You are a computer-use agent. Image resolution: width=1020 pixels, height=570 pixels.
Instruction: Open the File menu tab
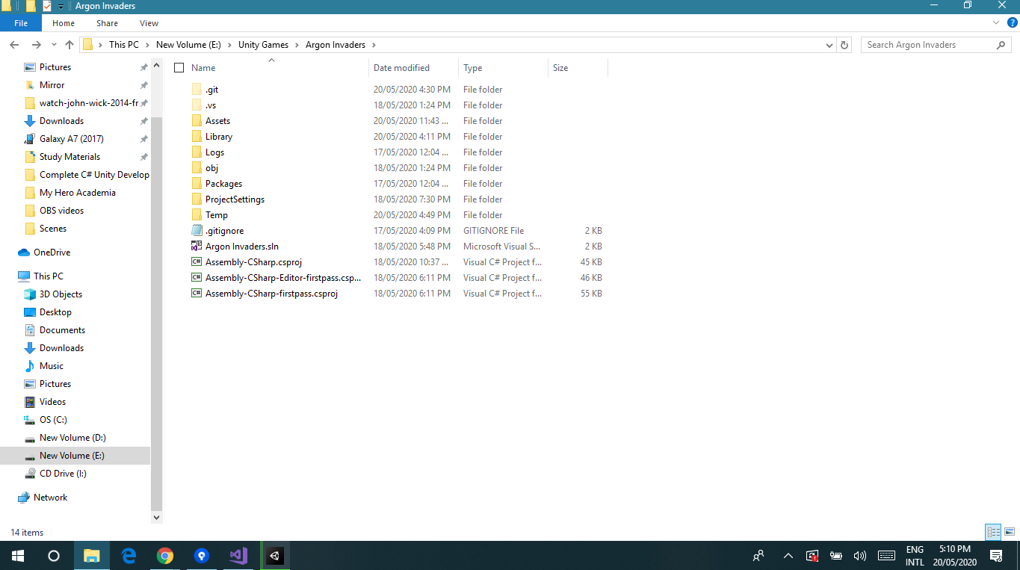(21, 23)
